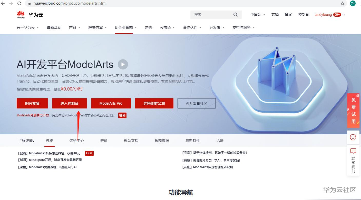Click the browser profile avatar
The image size is (361, 200).
[x=353, y=3]
